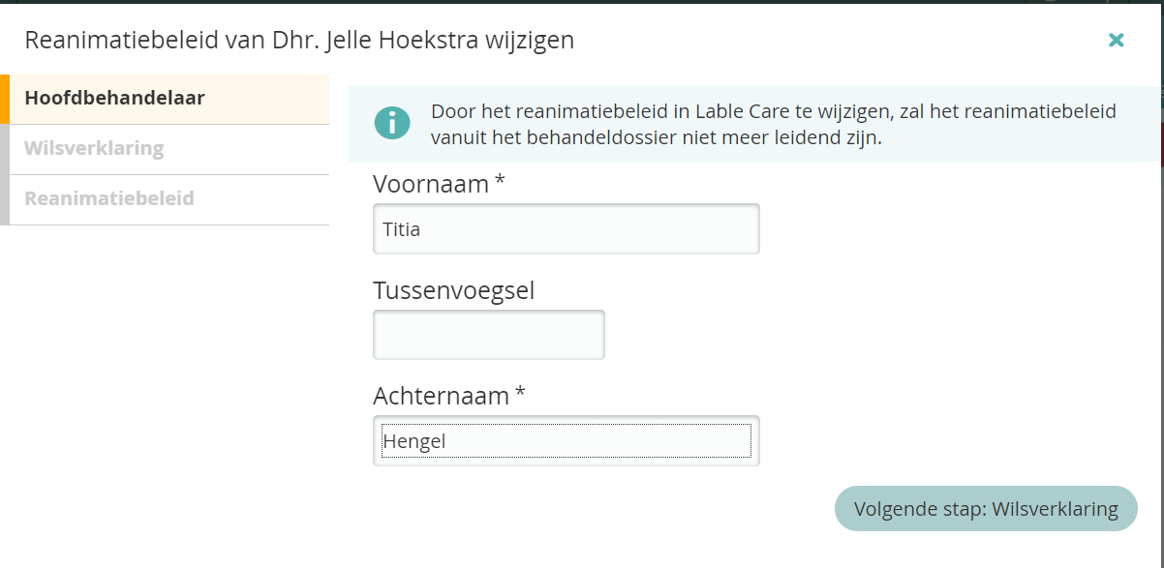
Task: Close the Reanimatiebeleid wijzigen dialog
Action: pos(1117,40)
